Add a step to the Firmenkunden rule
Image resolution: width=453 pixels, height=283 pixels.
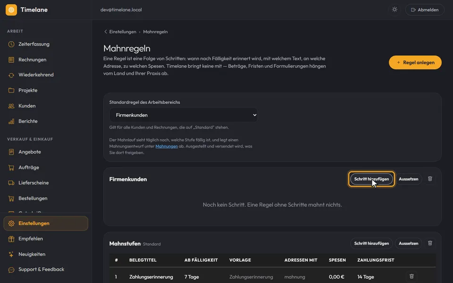[371, 179]
